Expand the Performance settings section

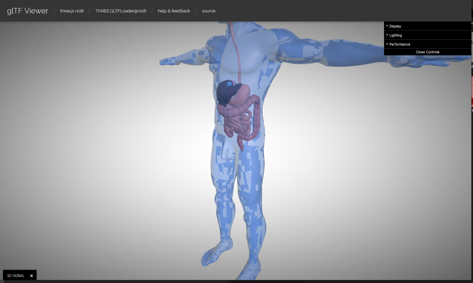point(399,44)
